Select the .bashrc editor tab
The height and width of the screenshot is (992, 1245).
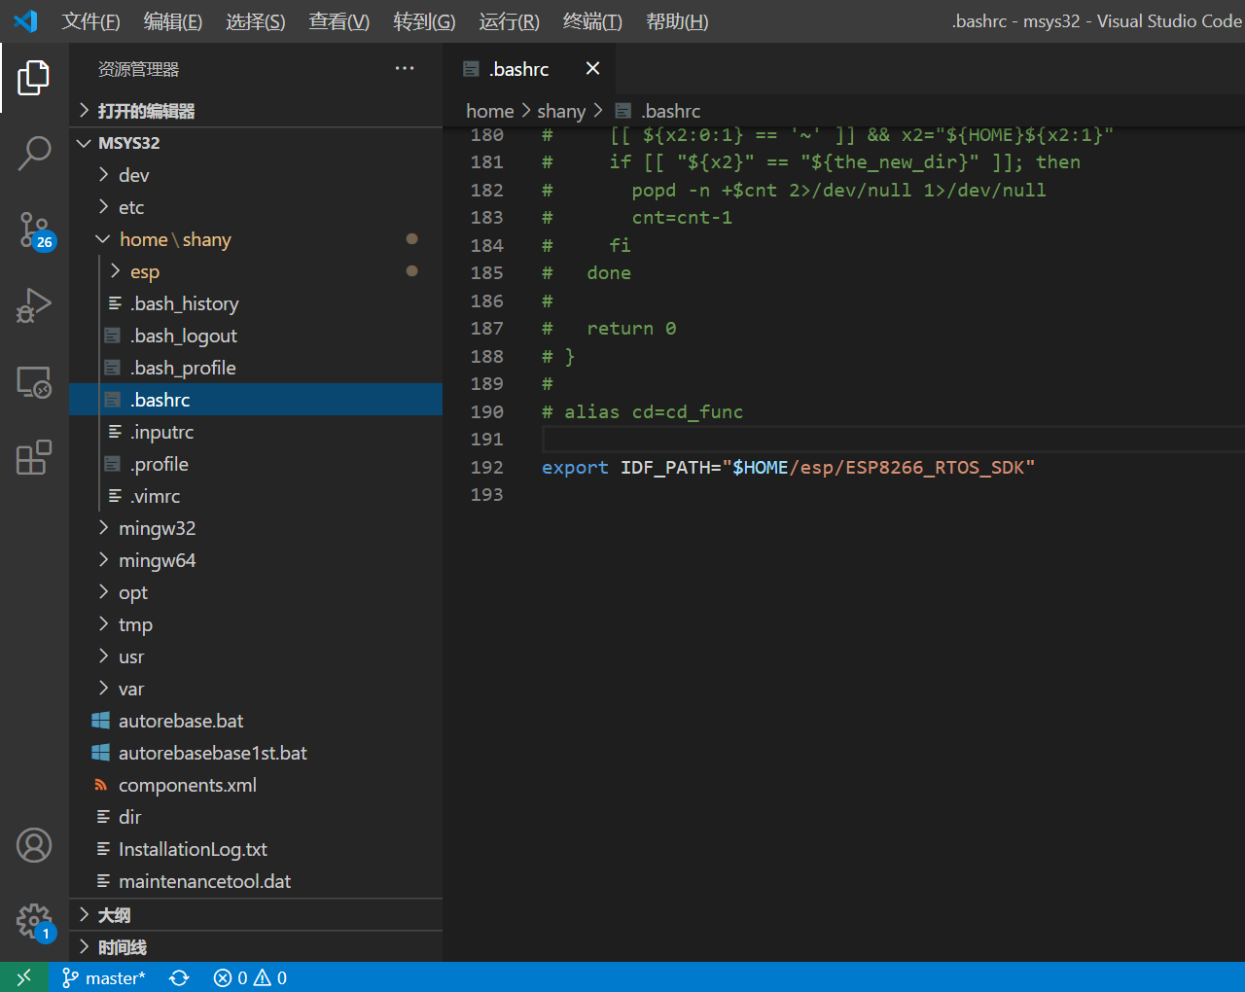[x=519, y=68]
